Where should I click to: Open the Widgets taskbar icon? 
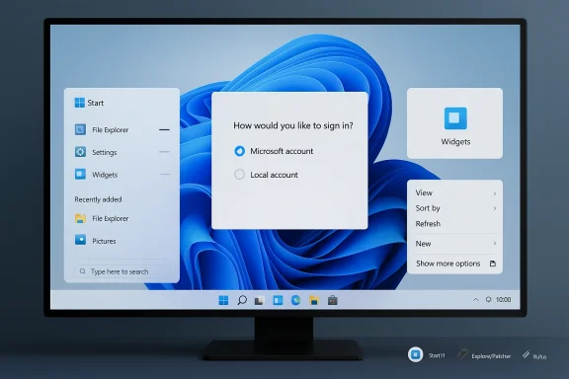coord(278,300)
